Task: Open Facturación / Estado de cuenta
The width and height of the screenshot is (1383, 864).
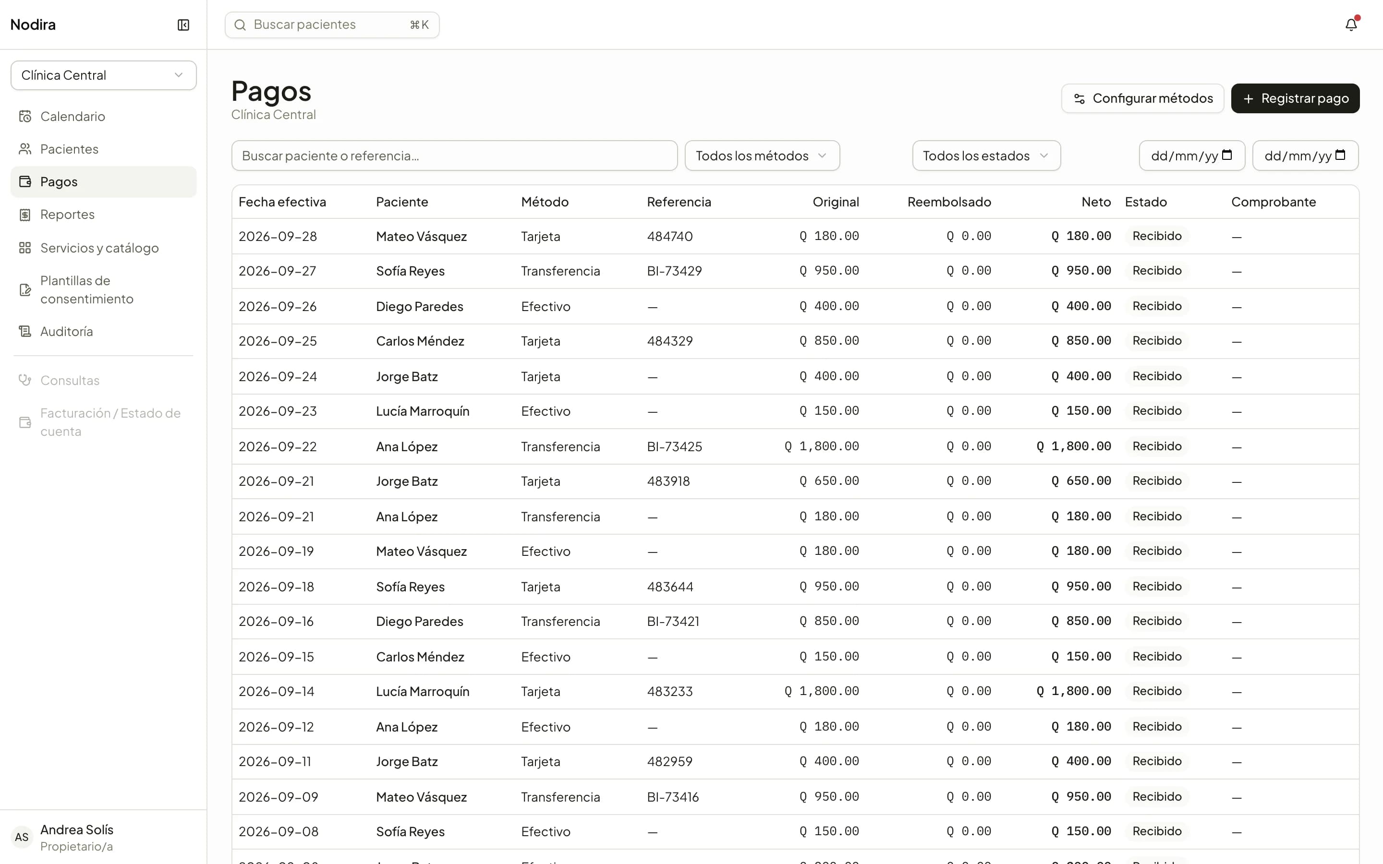Action: [x=103, y=422]
